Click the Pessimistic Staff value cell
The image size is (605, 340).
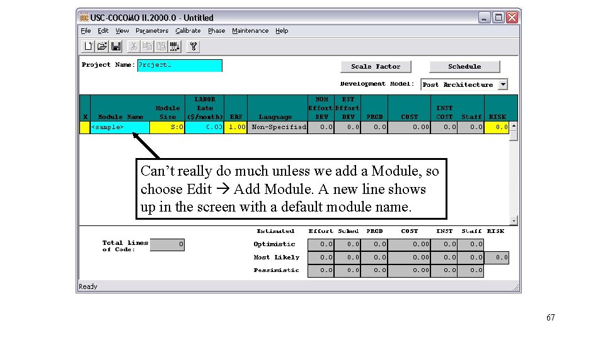coord(470,271)
